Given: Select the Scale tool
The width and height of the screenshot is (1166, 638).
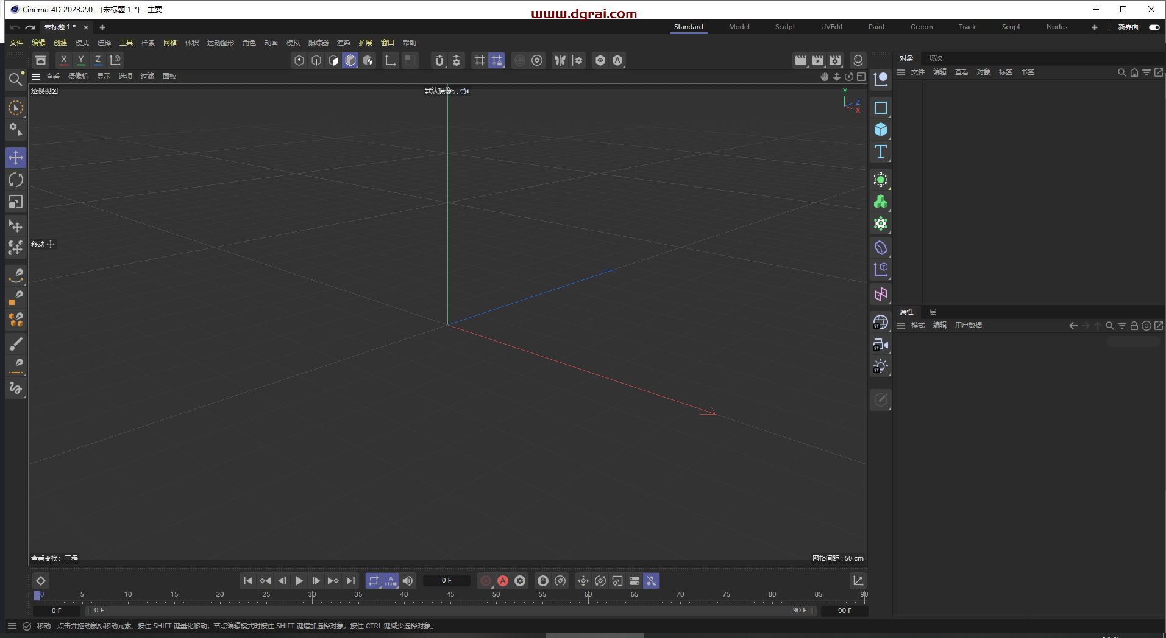Looking at the screenshot, I should tap(16, 202).
